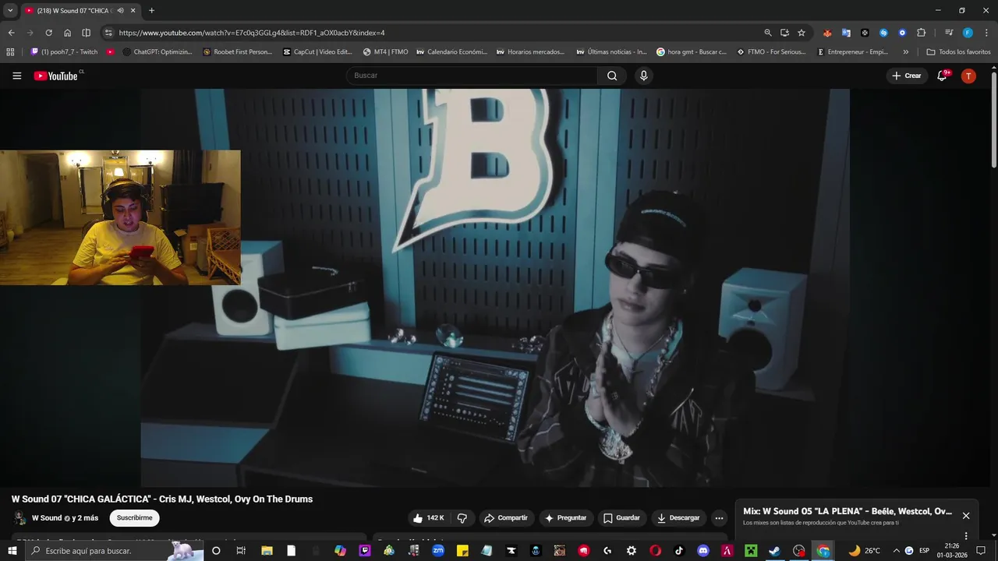Open File Explorer from the taskbar
The height and width of the screenshot is (561, 998).
(266, 551)
